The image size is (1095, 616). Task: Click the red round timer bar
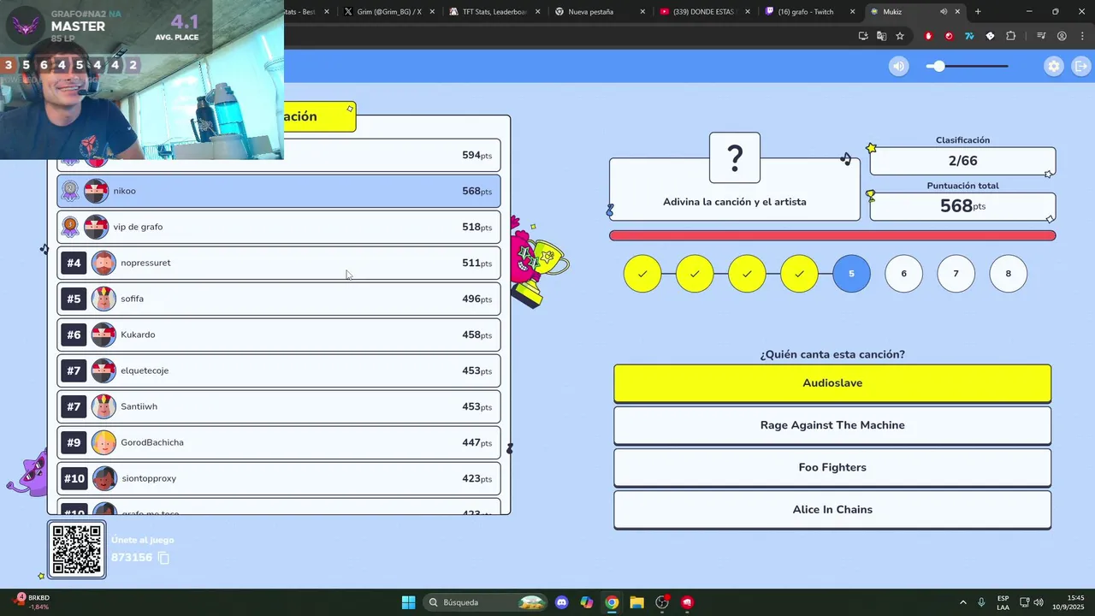832,235
